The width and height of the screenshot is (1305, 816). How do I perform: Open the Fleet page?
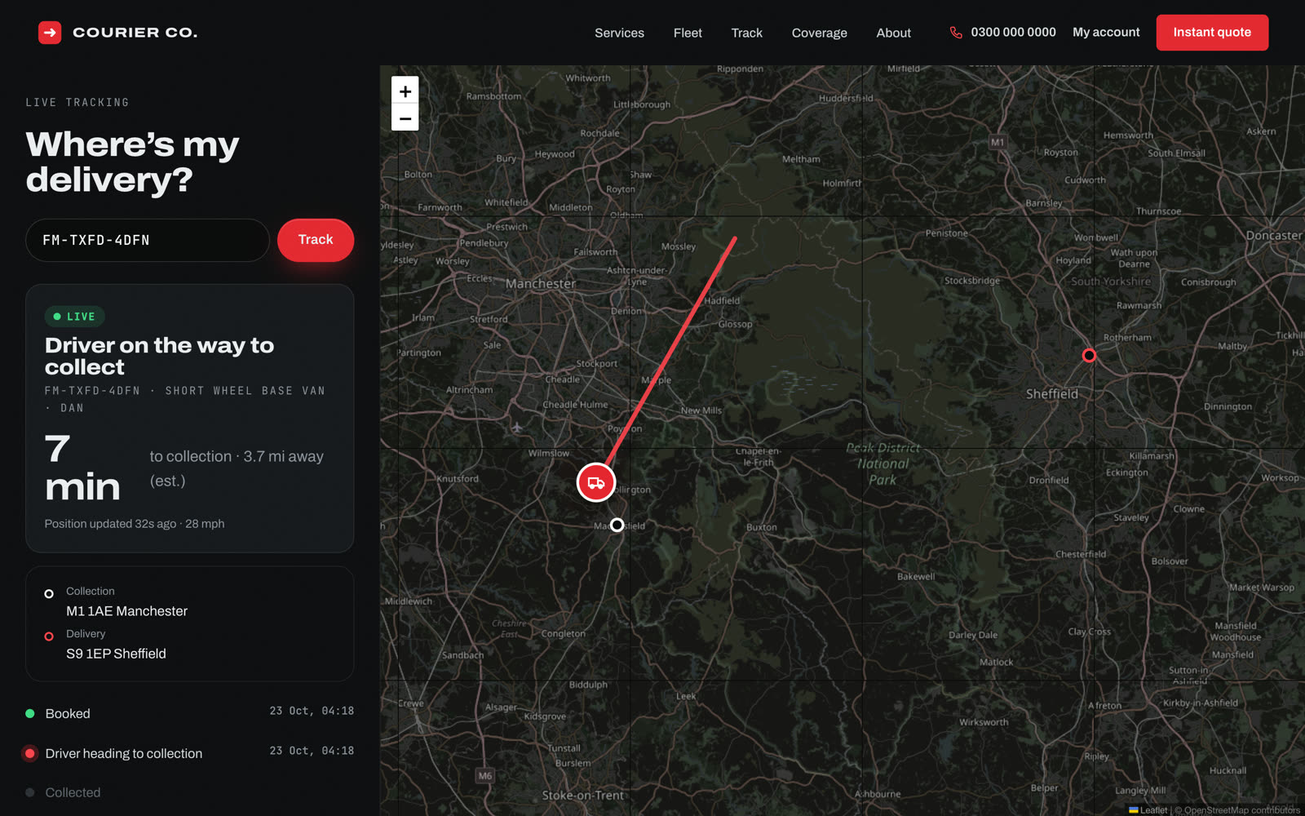[x=688, y=33]
